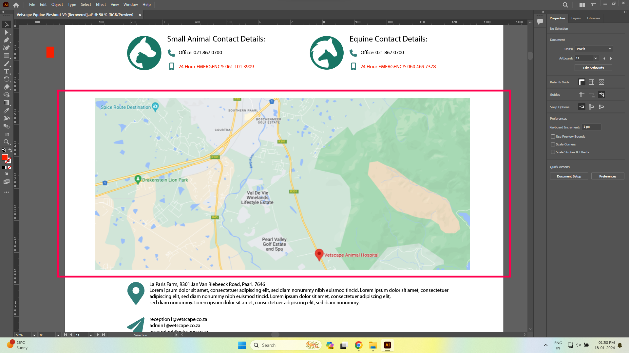The image size is (629, 353).
Task: Select the Direct Selection tool
Action: coord(6,32)
